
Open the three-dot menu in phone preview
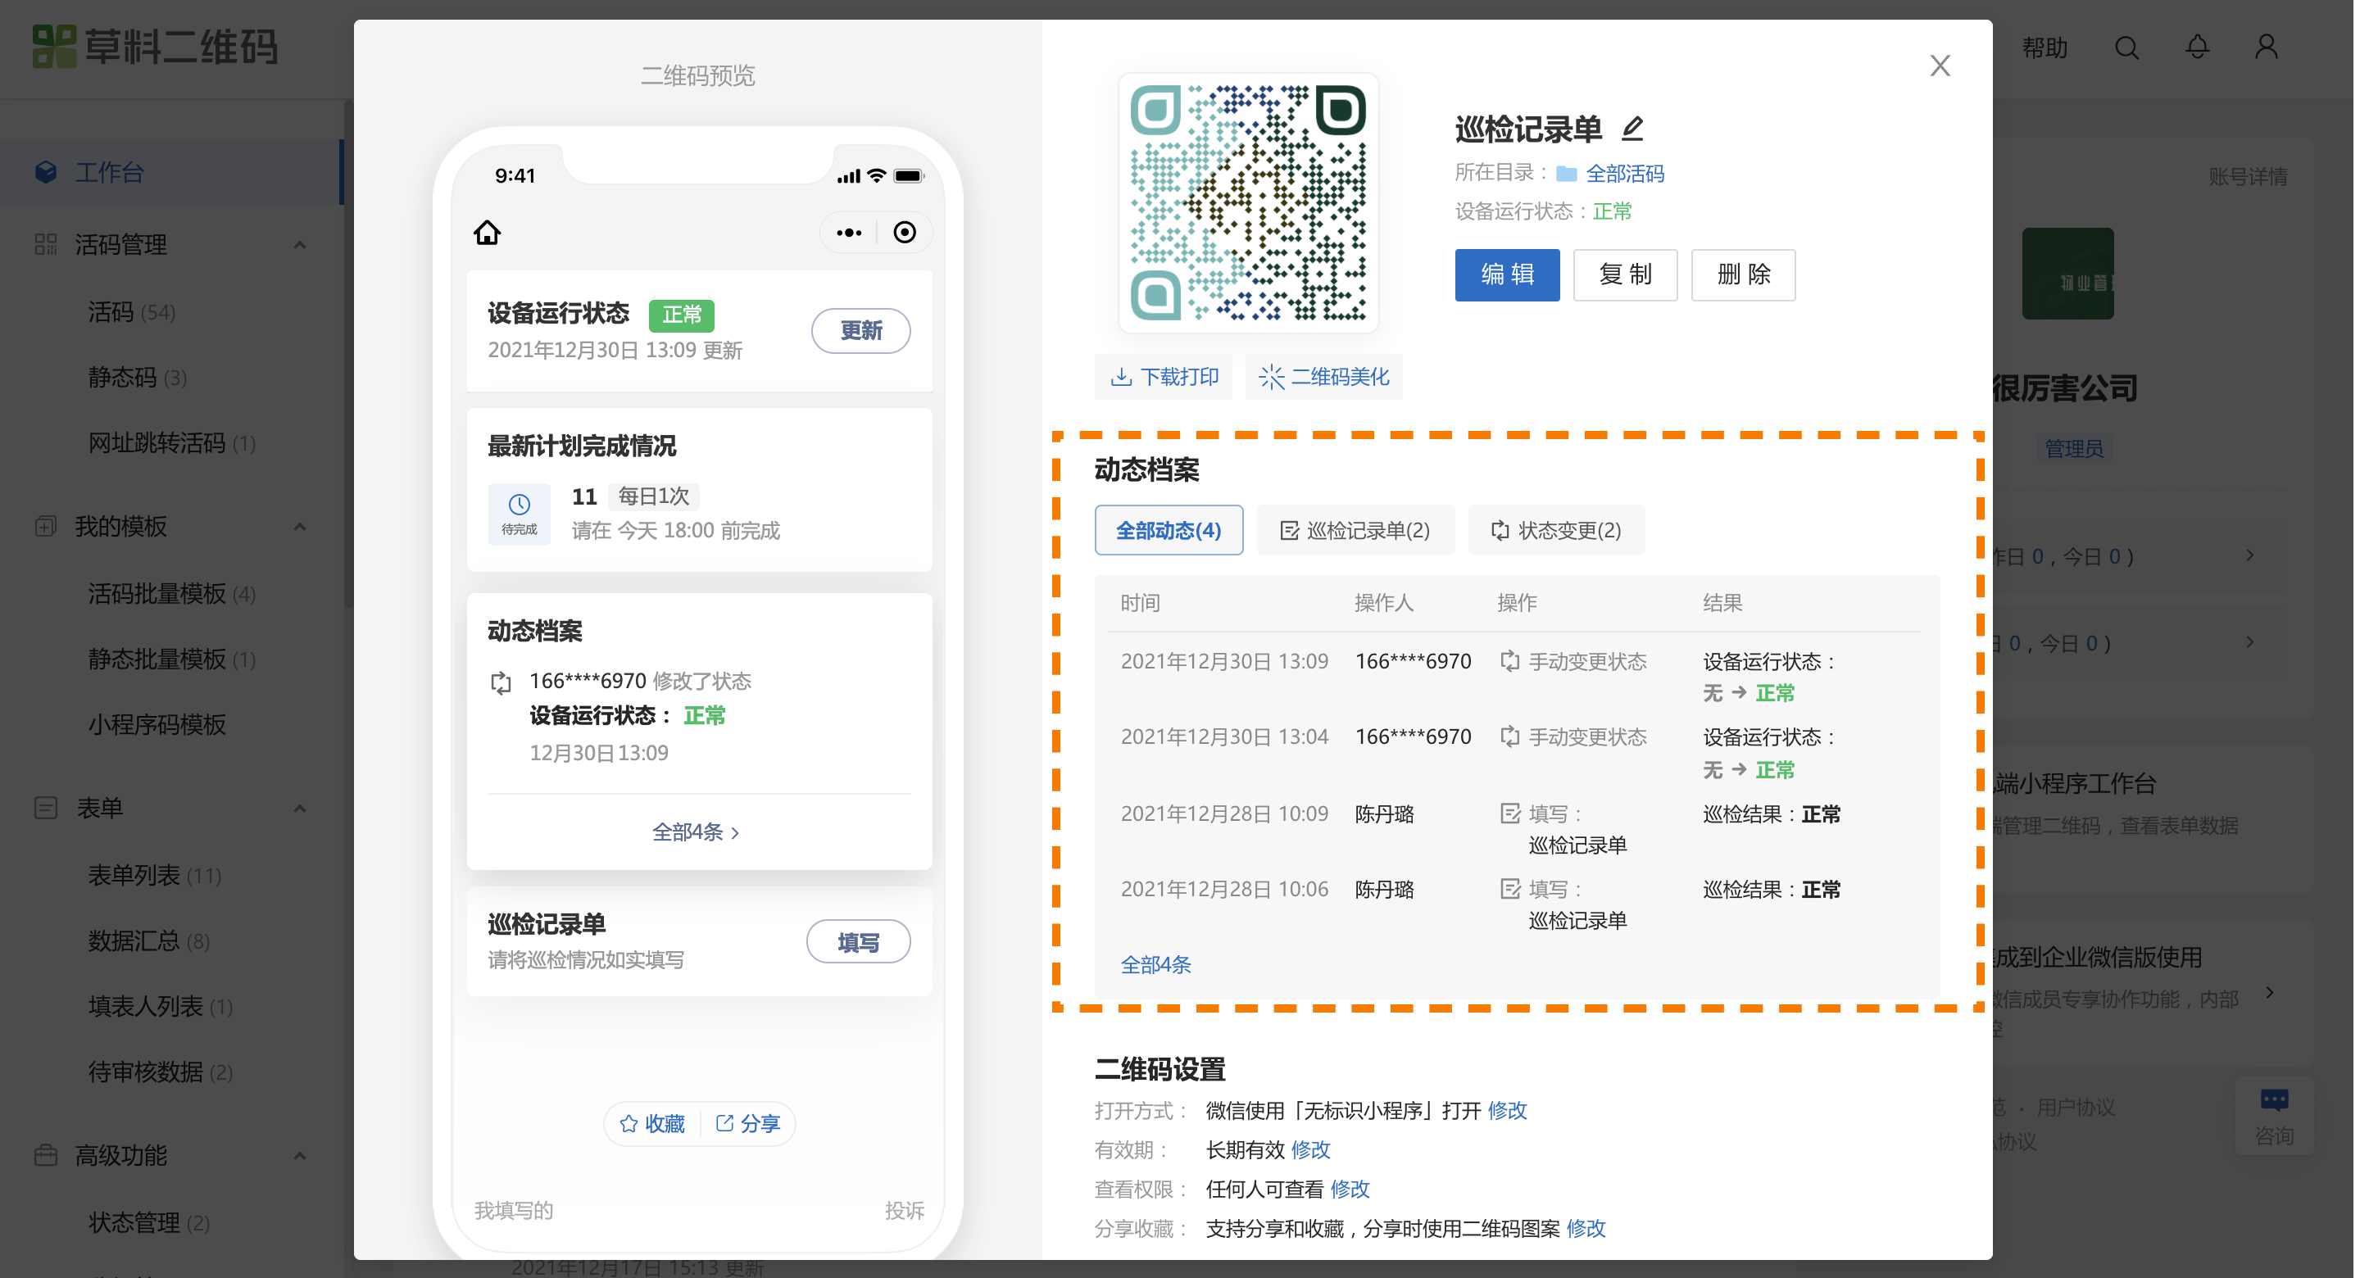coord(851,233)
